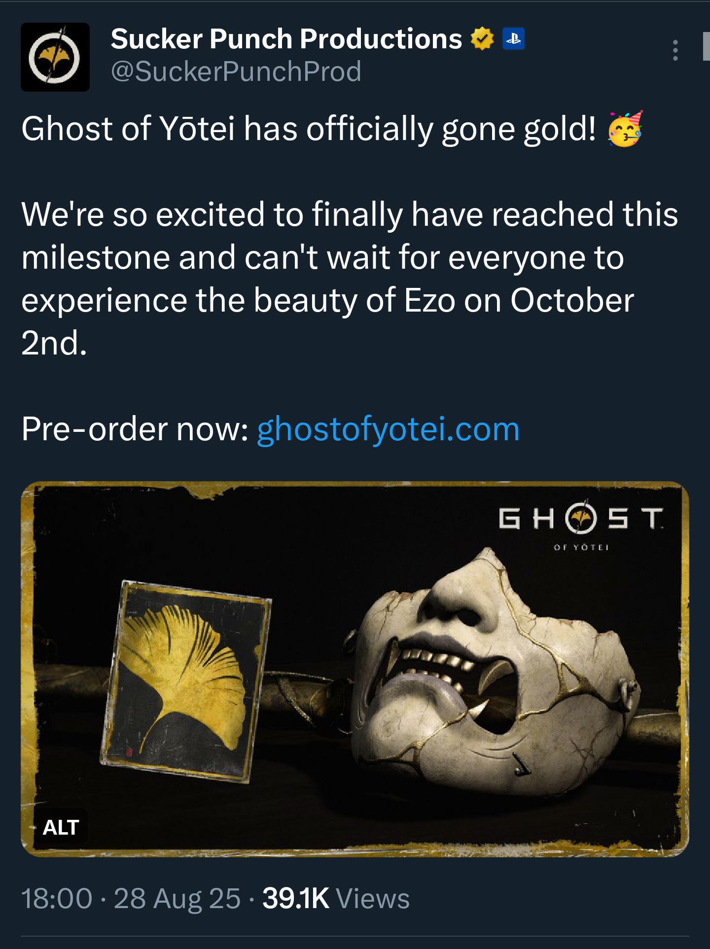The image size is (710, 949).
Task: Click the 'Pre-order now:' text
Action: (135, 429)
